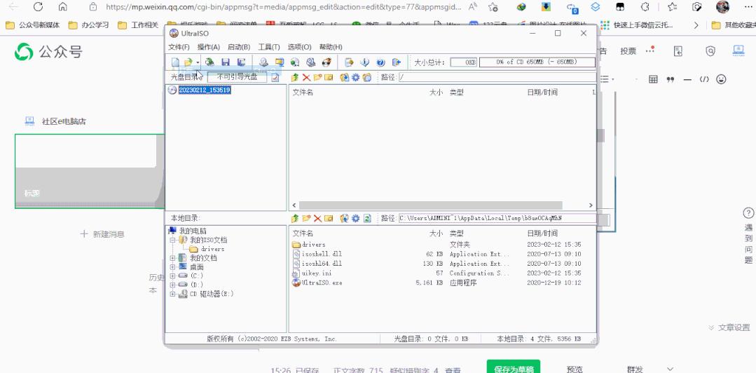This screenshot has width=756, height=373.
Task: Expand the (D:) drive tree node
Action: [x=172, y=285]
